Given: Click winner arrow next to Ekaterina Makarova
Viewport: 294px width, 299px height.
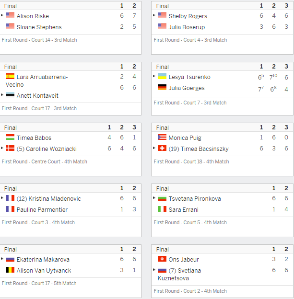Looking at the screenshot, I should [2, 259].
